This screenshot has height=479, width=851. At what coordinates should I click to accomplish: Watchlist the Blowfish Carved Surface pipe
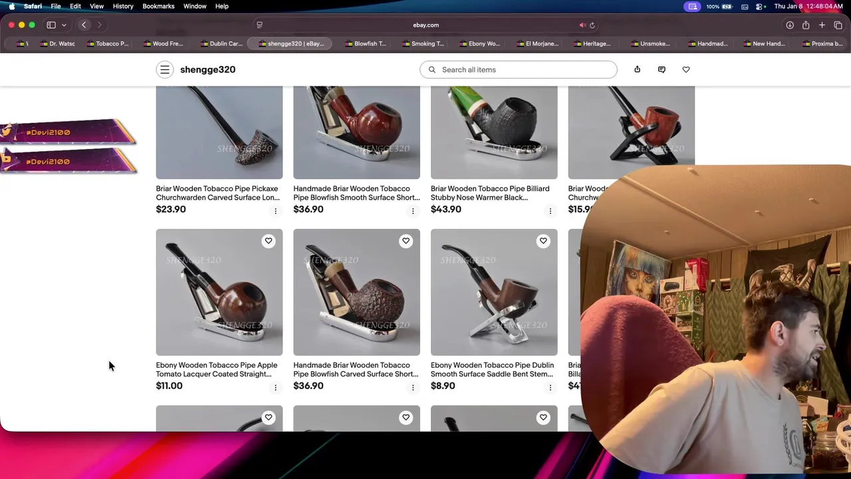406,241
